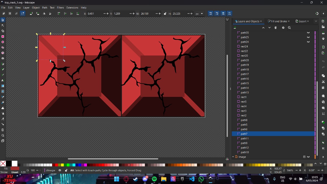Select the Spiral tool
Image resolution: width=327 pixels, height=184 pixels.
(3, 59)
